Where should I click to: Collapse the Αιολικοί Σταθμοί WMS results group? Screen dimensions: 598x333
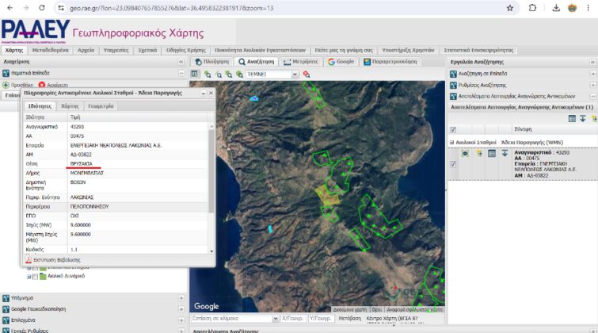tap(451, 143)
